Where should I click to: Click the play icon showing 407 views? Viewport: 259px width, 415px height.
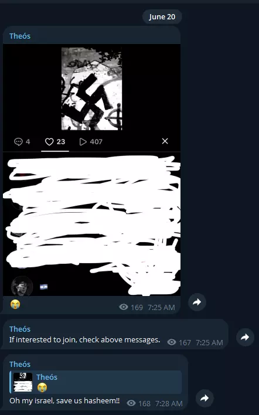[83, 142]
